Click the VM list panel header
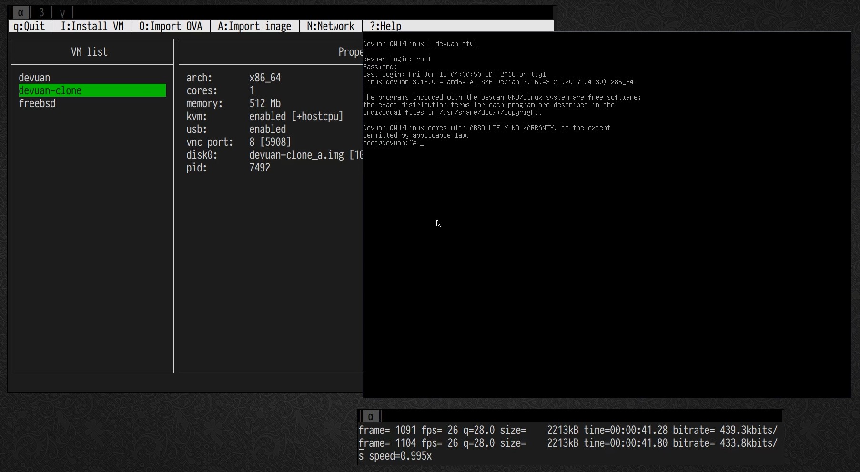The height and width of the screenshot is (472, 860). [x=90, y=52]
